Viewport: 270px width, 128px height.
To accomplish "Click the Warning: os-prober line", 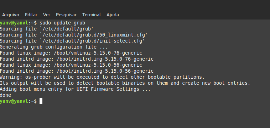I will pos(102,77).
